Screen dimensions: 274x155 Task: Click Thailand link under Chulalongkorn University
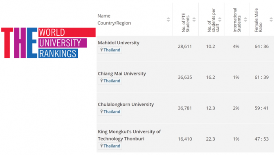point(112,112)
